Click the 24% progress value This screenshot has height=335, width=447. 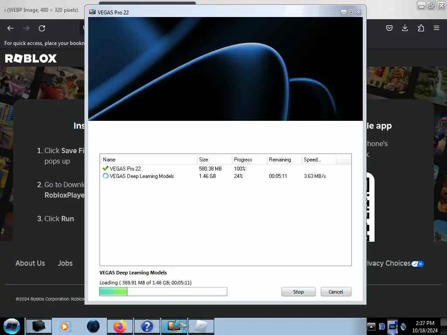pyautogui.click(x=238, y=176)
